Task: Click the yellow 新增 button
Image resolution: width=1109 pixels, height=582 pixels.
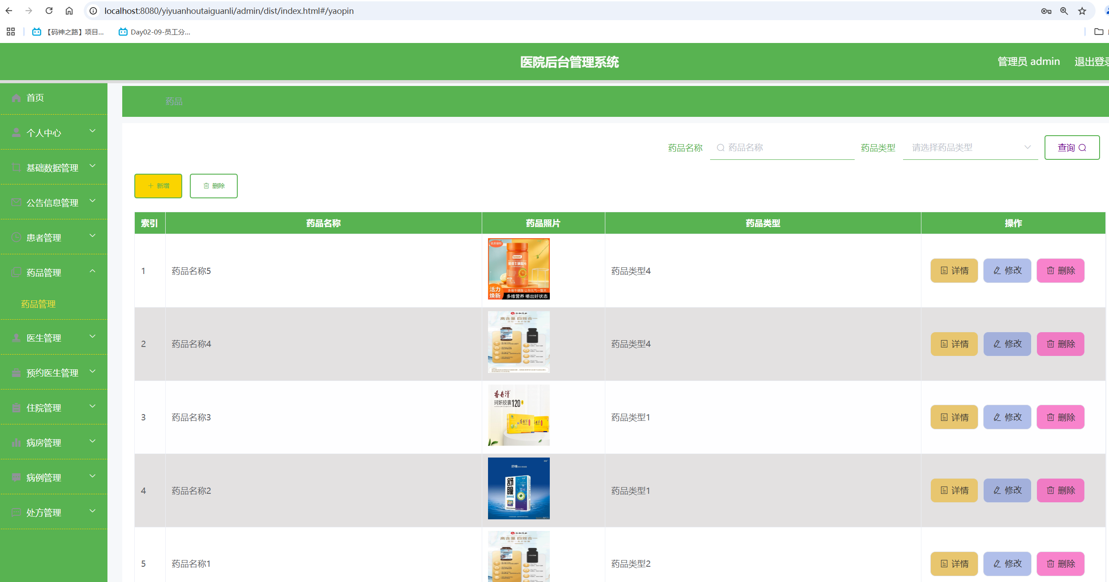Action: (158, 186)
